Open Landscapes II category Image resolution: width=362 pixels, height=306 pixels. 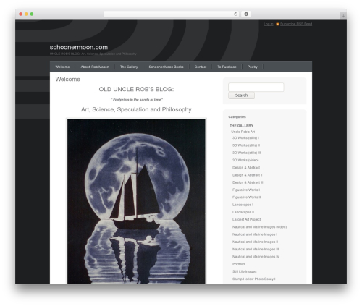(243, 212)
